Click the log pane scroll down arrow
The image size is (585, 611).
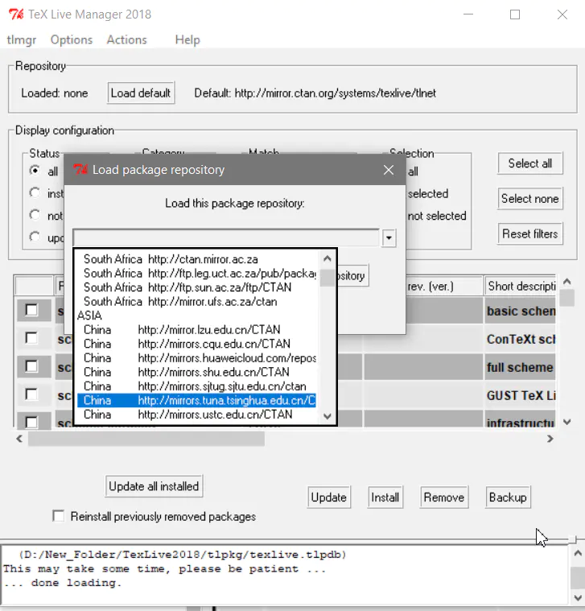coord(578,598)
